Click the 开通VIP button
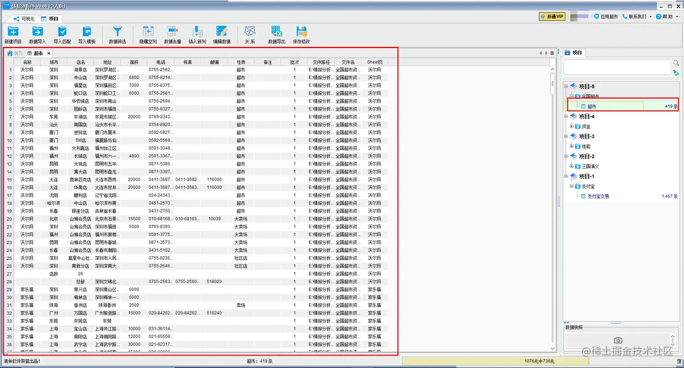Viewport: 684px width, 368px height. 551,17
